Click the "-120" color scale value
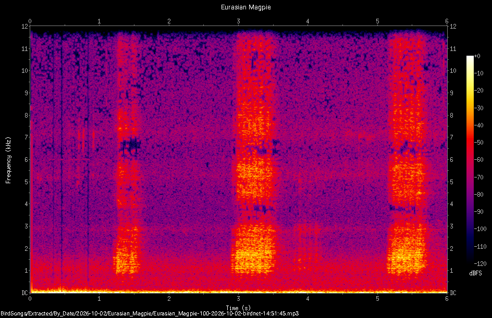The height and width of the screenshot is (318, 492). pos(480,264)
